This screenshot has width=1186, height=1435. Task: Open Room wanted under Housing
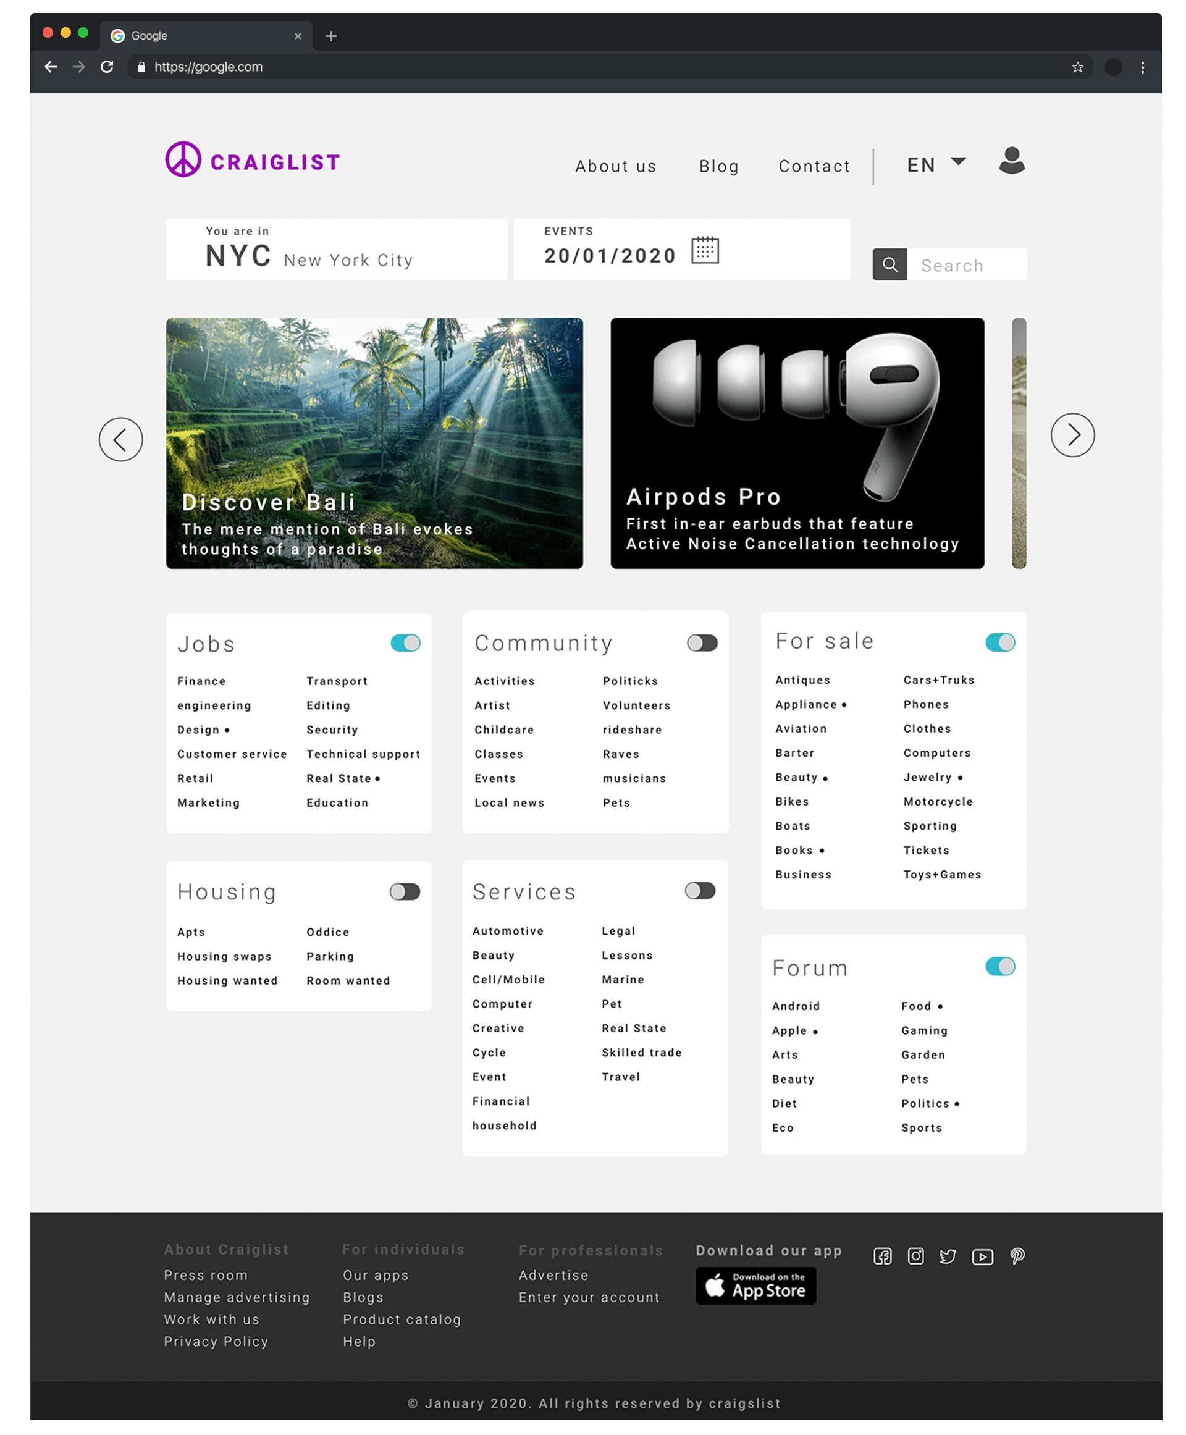[x=348, y=980]
